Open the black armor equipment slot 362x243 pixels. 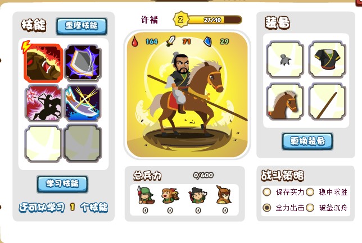[327, 59]
